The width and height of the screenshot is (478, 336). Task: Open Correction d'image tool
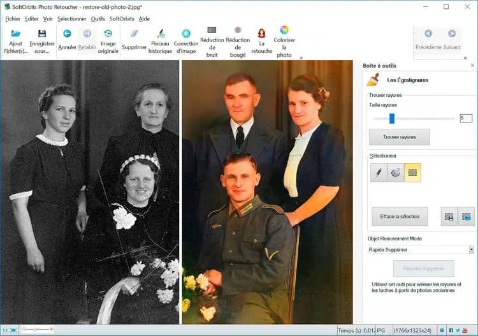coord(186,34)
